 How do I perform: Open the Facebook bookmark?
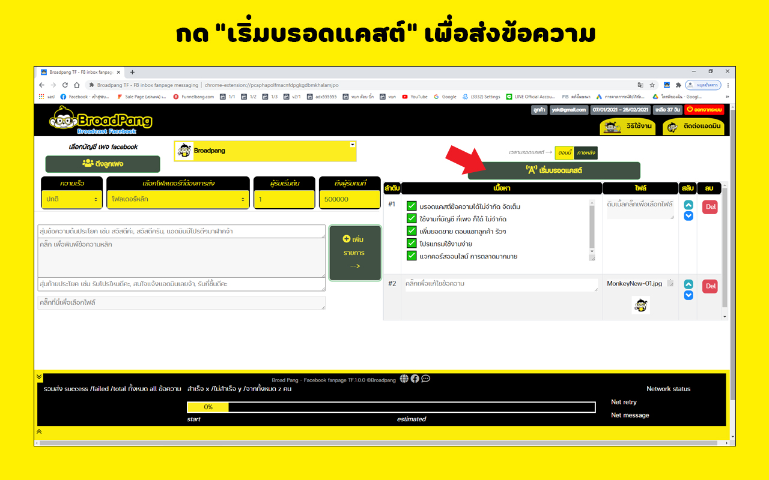tap(85, 97)
